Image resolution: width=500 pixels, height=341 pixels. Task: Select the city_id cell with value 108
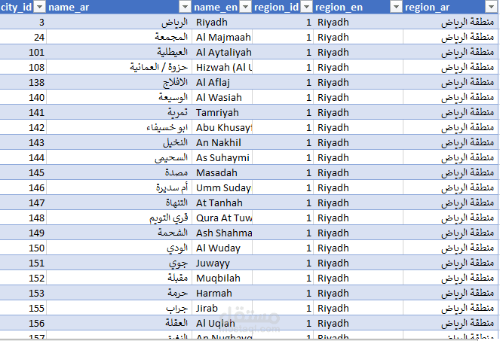pyautogui.click(x=23, y=67)
